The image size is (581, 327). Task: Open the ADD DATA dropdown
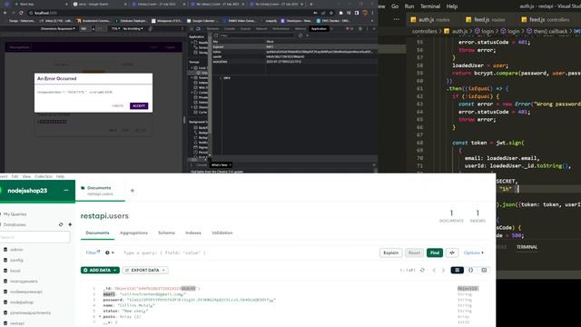tap(100, 270)
